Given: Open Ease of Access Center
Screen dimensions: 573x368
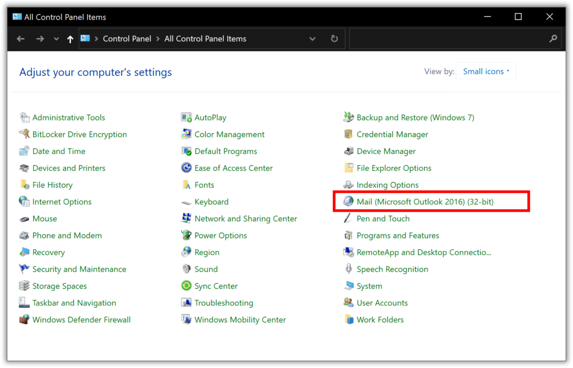Looking at the screenshot, I should coord(233,168).
